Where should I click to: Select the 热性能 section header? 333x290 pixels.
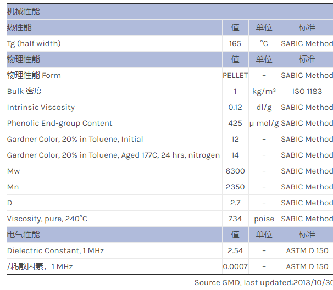point(19,27)
